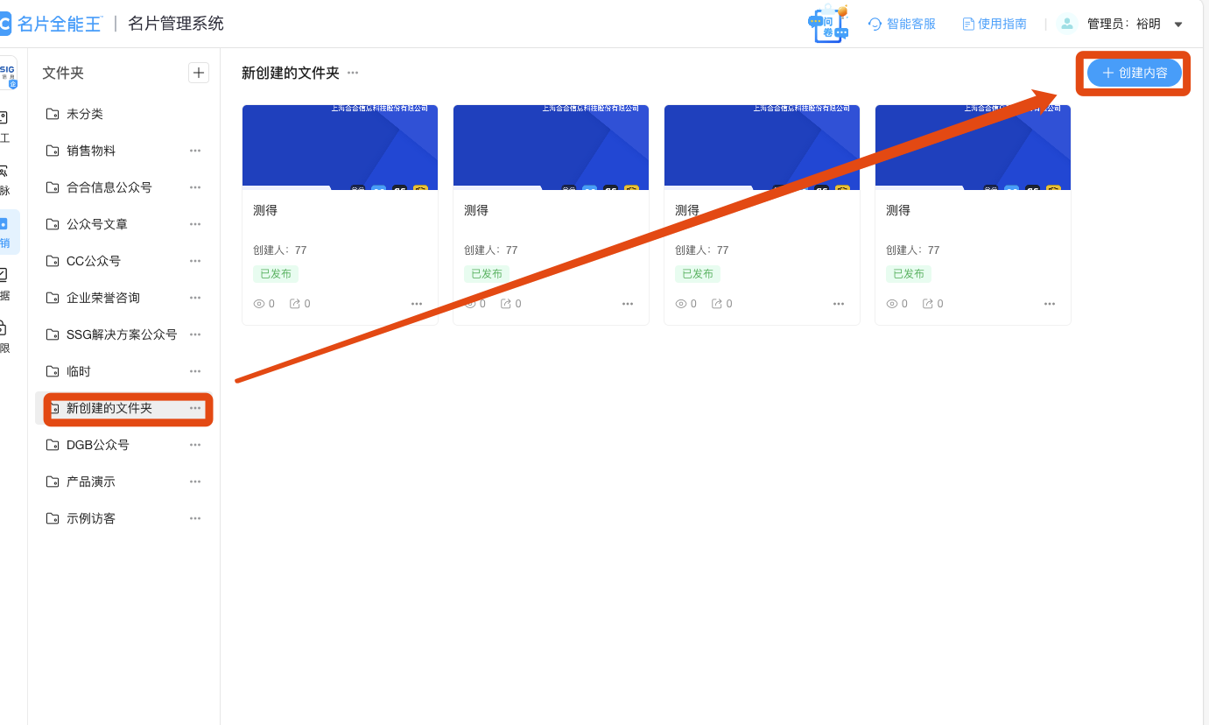Select the 新创建的文件夹 folder in sidebar

point(123,408)
